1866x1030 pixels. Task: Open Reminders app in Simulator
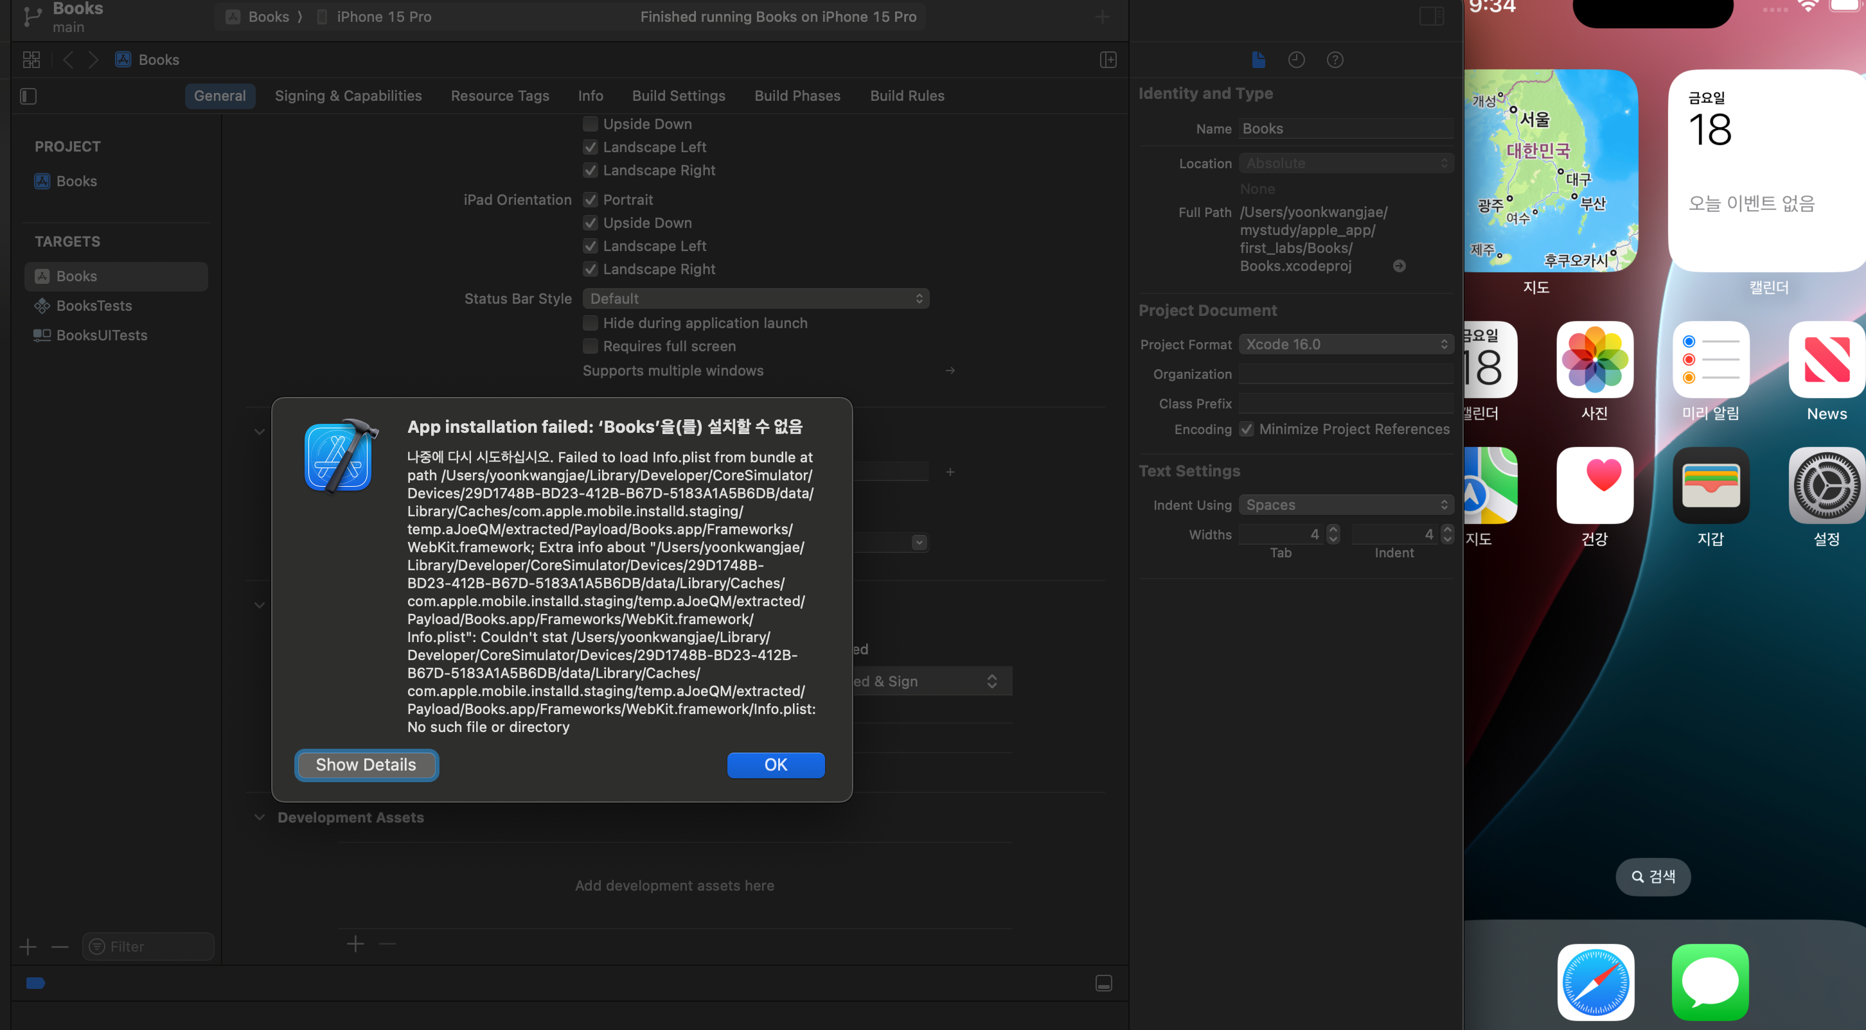click(x=1710, y=359)
